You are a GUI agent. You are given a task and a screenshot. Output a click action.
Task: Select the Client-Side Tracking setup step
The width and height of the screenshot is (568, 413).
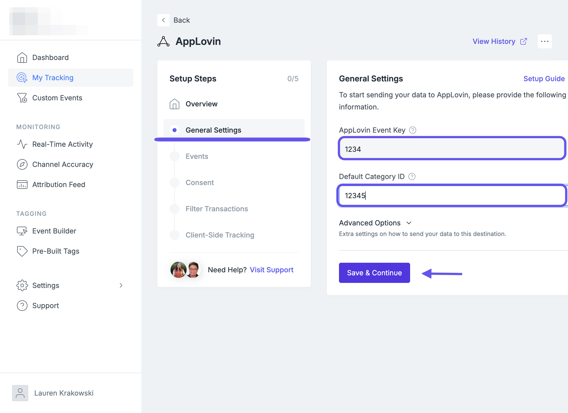click(234, 235)
